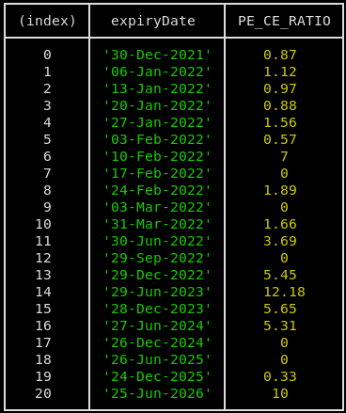Click the ratio value 12.18

284,292
